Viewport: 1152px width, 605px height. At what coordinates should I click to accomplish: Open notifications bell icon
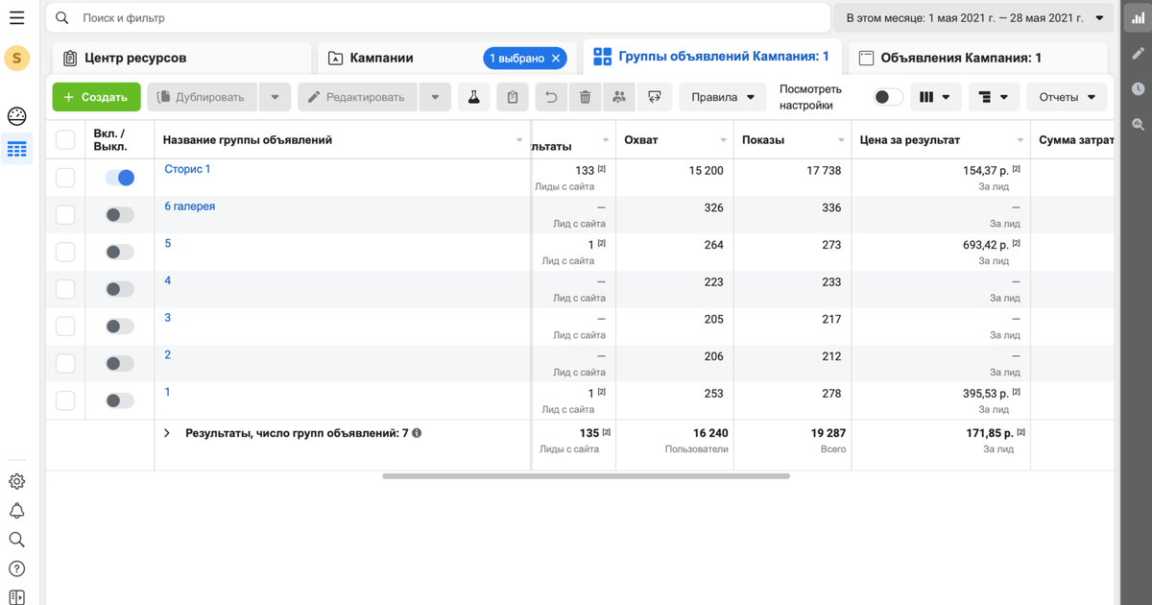[16, 511]
